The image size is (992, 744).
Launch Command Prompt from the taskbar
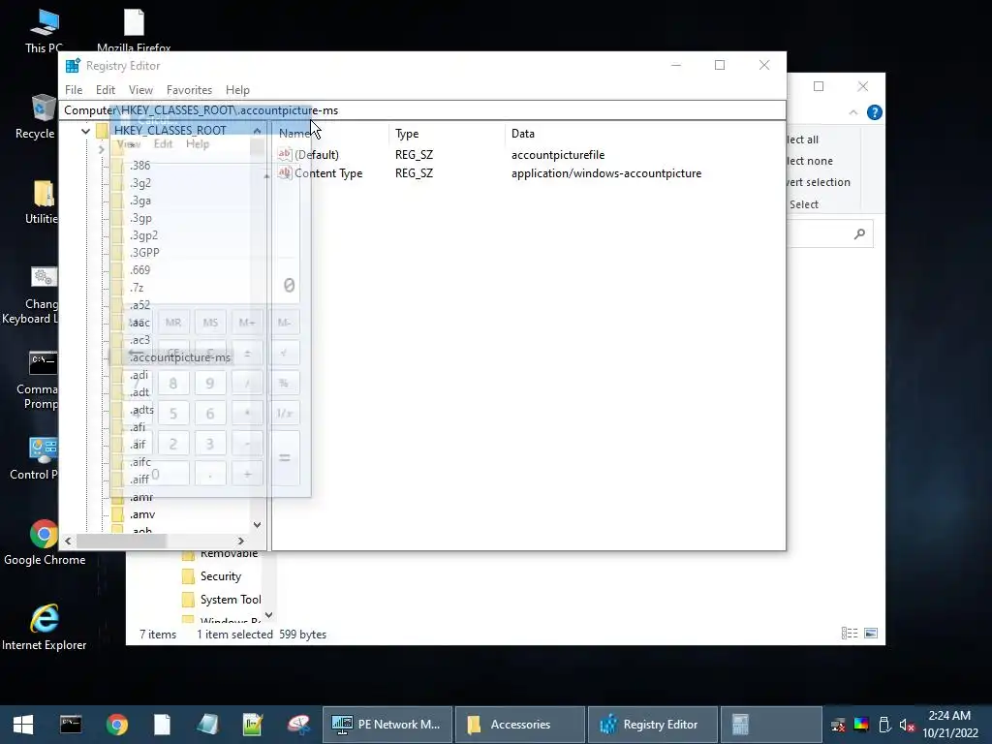point(70,725)
